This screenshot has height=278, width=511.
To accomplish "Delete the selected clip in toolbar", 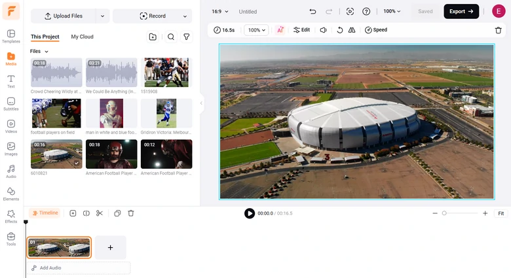I will [499, 30].
